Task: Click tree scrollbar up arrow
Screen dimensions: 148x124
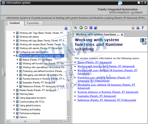Action: pyautogui.click(x=69, y=33)
